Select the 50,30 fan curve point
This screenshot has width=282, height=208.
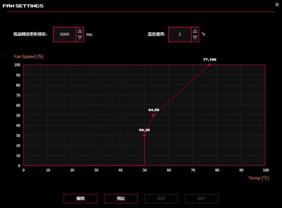click(x=145, y=135)
